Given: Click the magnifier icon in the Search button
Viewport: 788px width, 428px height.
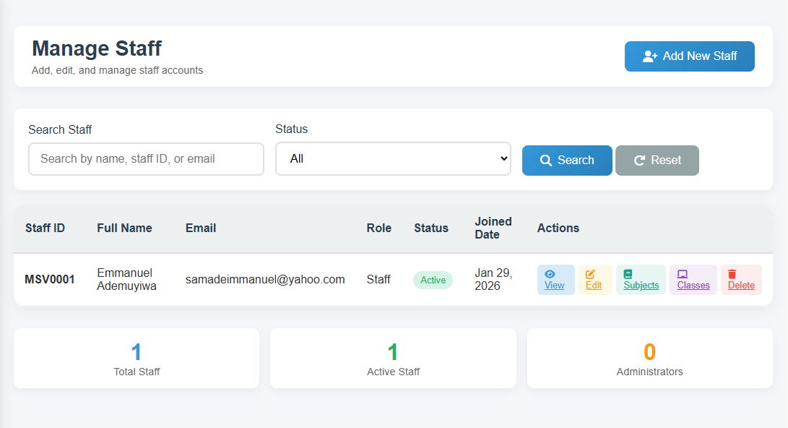Looking at the screenshot, I should coord(546,160).
